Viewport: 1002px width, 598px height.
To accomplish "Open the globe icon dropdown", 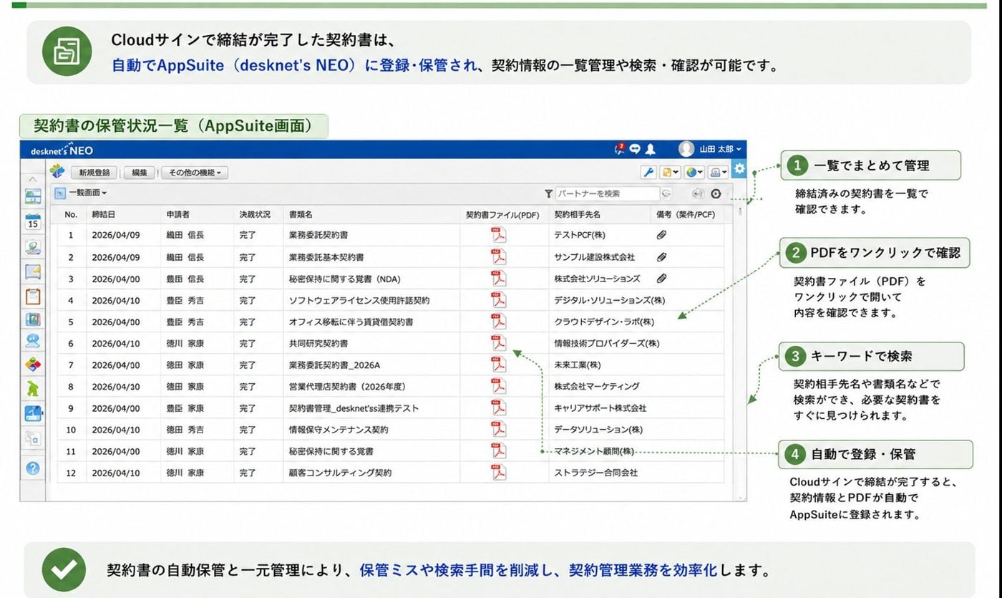I will [694, 172].
